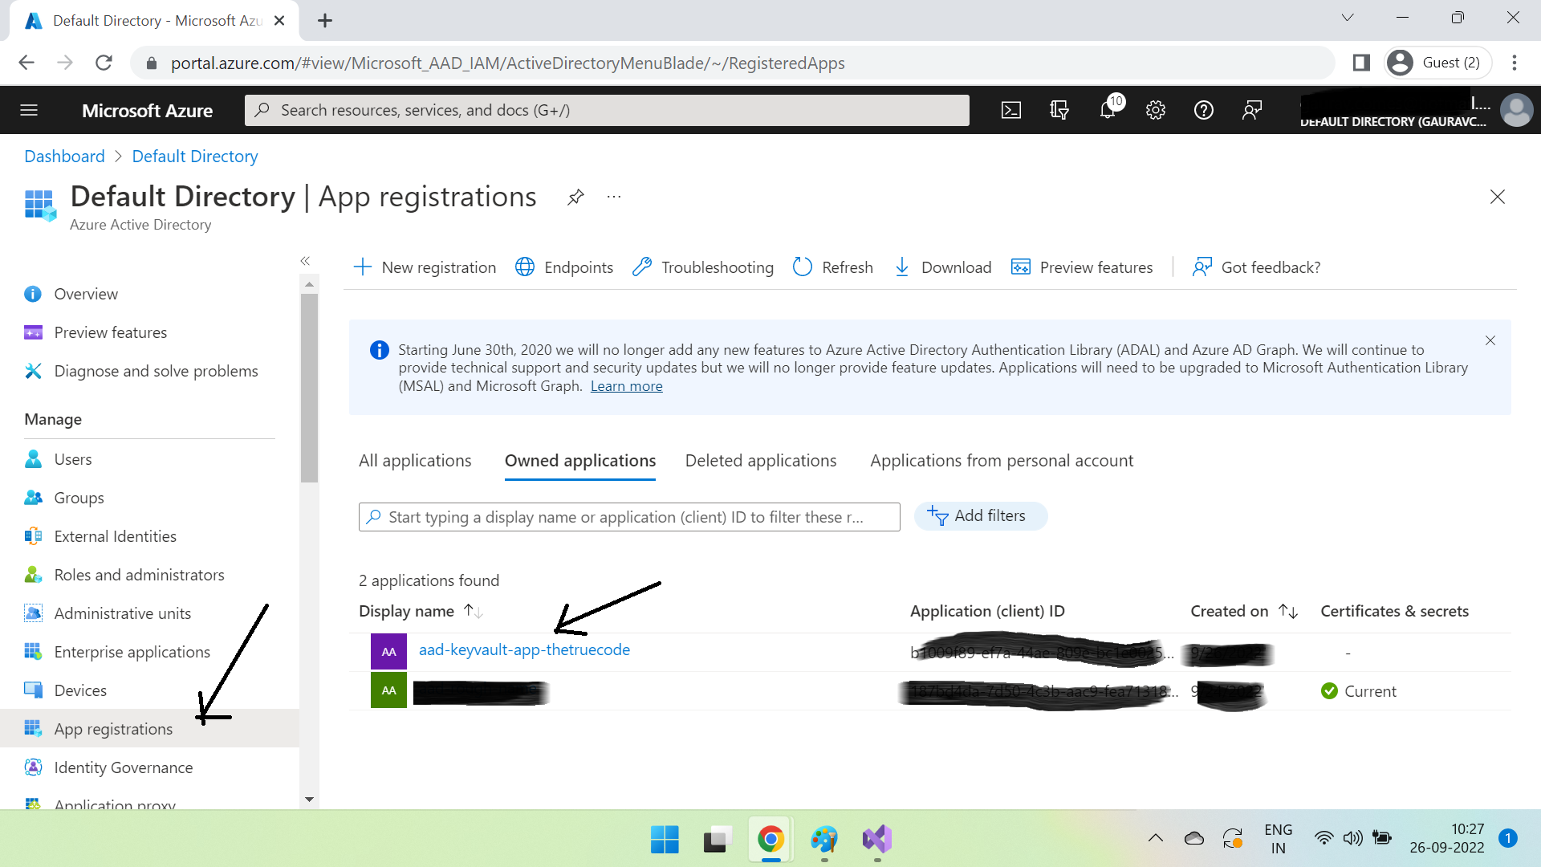Refresh the app registrations list
The image size is (1541, 867).
pos(833,267)
